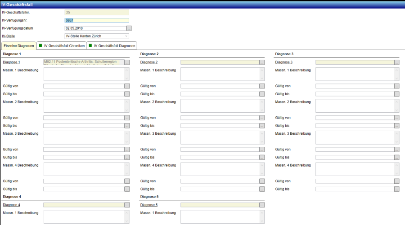Open Diagnose 1 Massn. 2 Gültig von date picker
This screenshot has width=405, height=225.
[x=127, y=118]
